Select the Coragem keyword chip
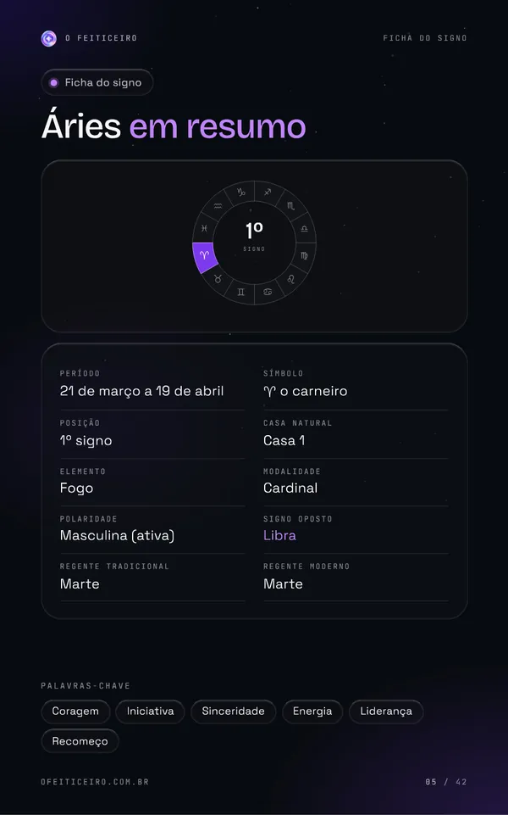This screenshot has height=815, width=508. (75, 711)
